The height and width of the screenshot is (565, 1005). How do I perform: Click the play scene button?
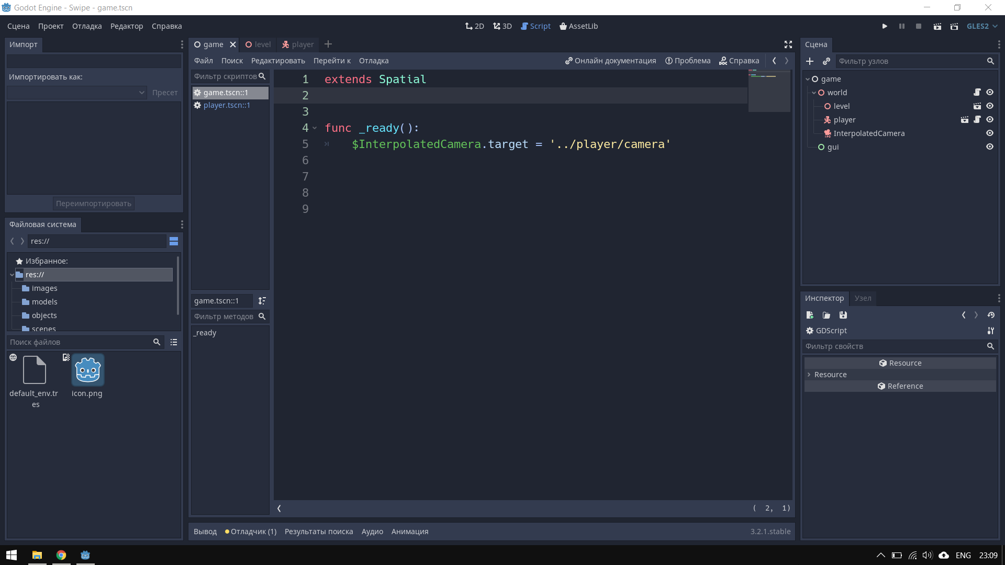(937, 26)
